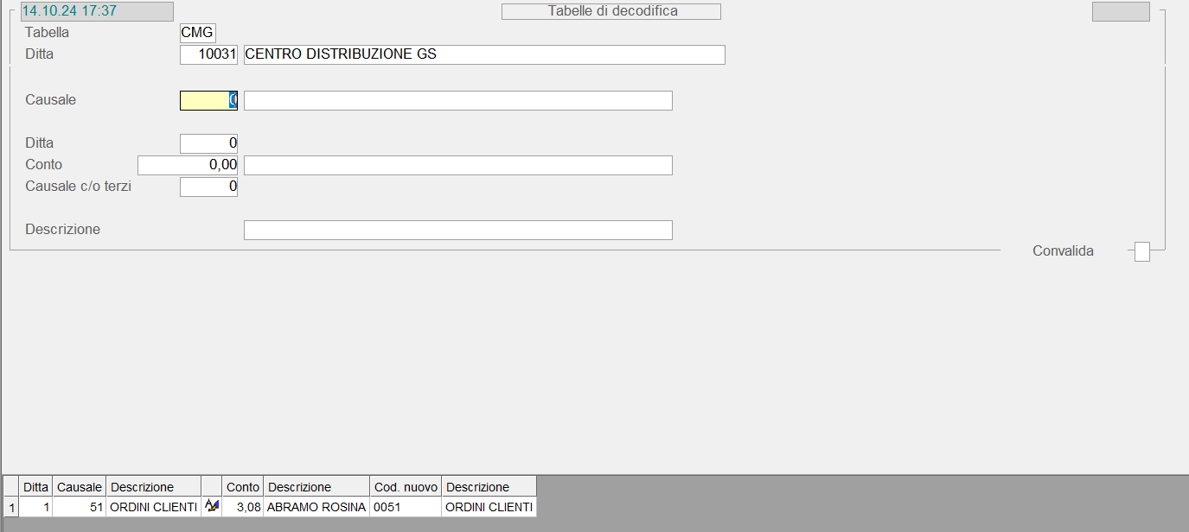Click the Tabelle di decodifica title bar

(611, 11)
